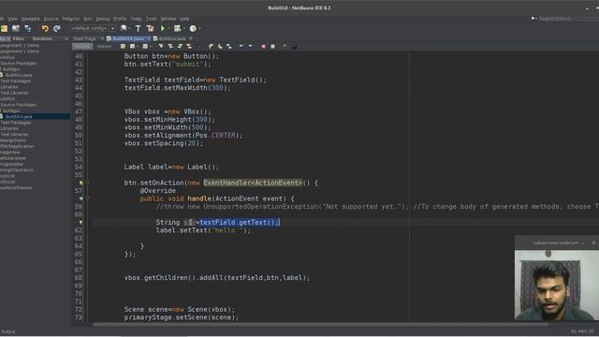
Task: Click the Debug Project toolbar icon
Action: click(x=177, y=28)
